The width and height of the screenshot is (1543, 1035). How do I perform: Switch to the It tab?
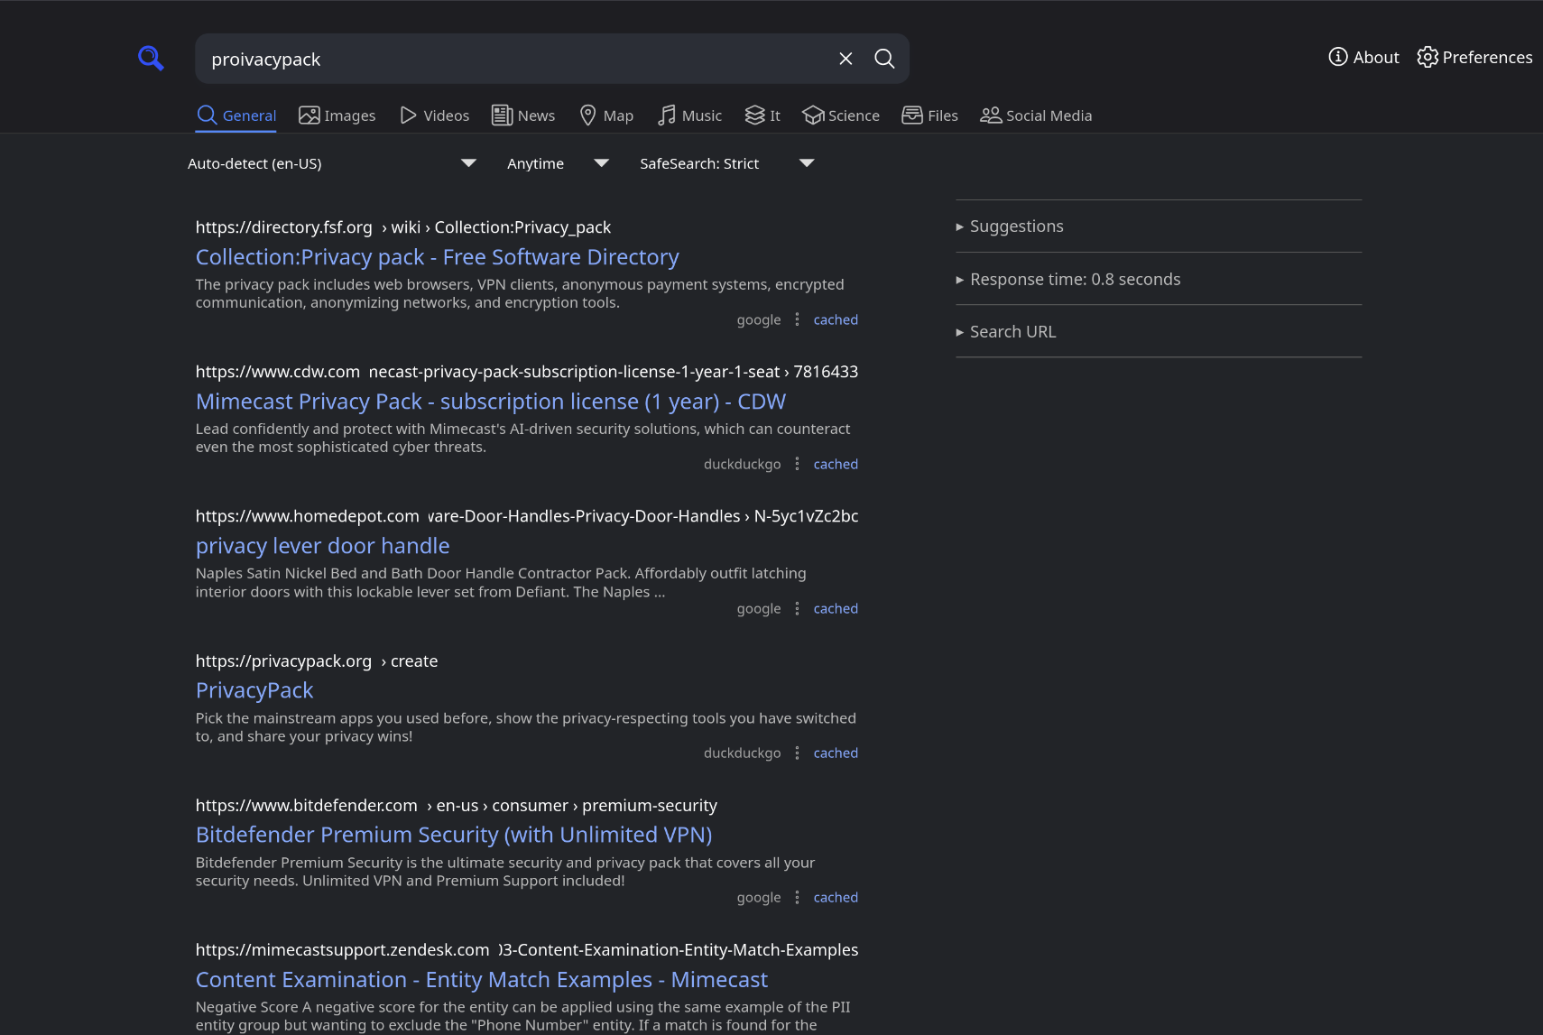click(762, 116)
